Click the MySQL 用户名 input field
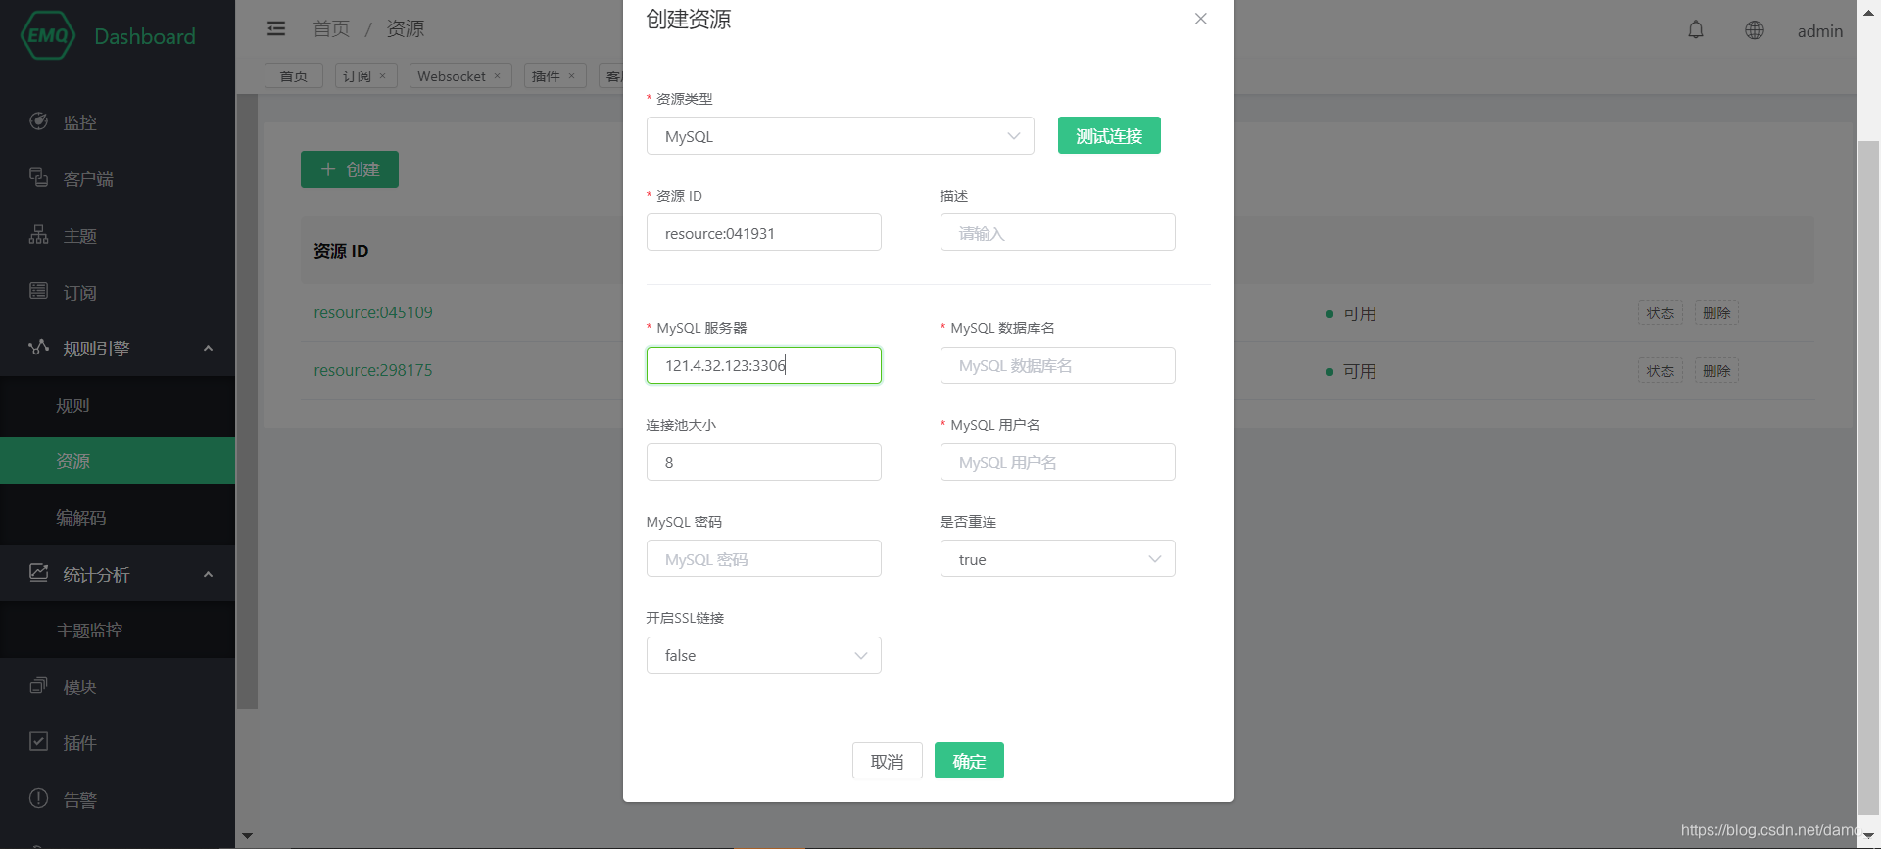The image size is (1881, 849). point(1058,462)
